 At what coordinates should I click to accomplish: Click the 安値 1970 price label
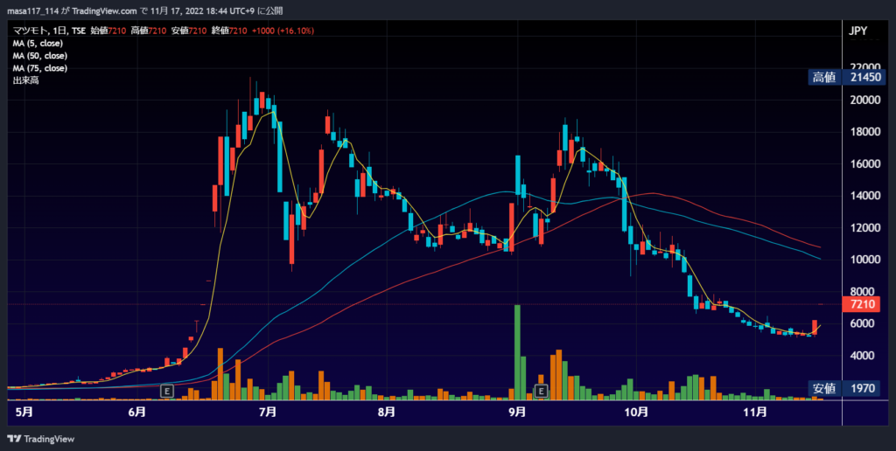[x=844, y=388]
